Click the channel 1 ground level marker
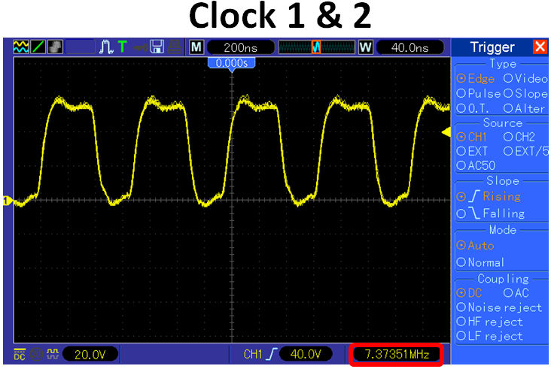 7,201
